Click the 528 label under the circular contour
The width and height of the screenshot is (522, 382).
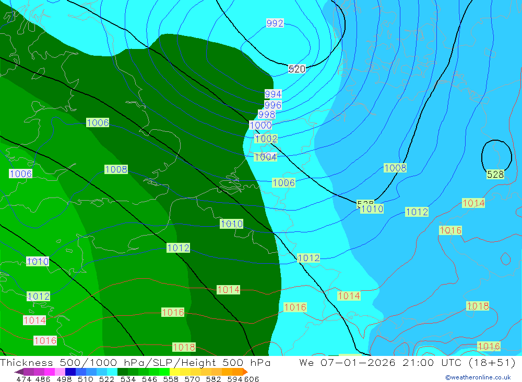coord(495,174)
